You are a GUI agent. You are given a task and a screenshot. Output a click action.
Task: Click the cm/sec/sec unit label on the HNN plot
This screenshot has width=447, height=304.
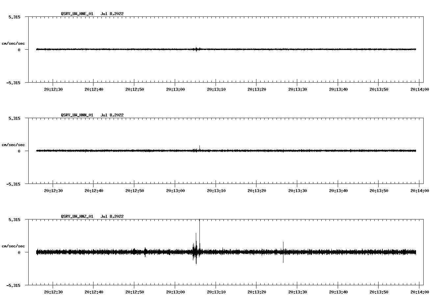13,145
